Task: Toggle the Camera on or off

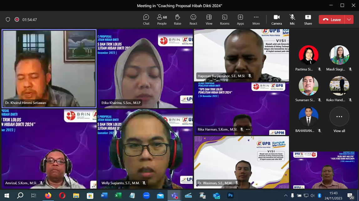Action: click(x=276, y=19)
